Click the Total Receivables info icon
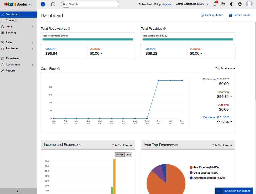The width and height of the screenshot is (256, 194). pos(69,29)
